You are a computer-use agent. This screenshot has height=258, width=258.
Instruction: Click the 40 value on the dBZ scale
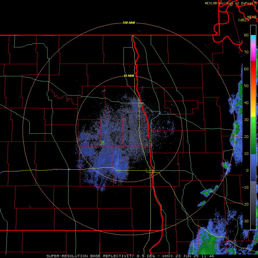246,103
